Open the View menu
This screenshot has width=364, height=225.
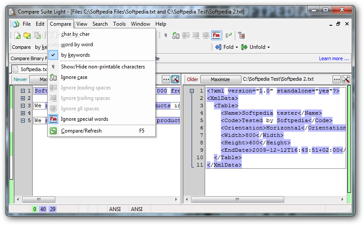[82, 24]
